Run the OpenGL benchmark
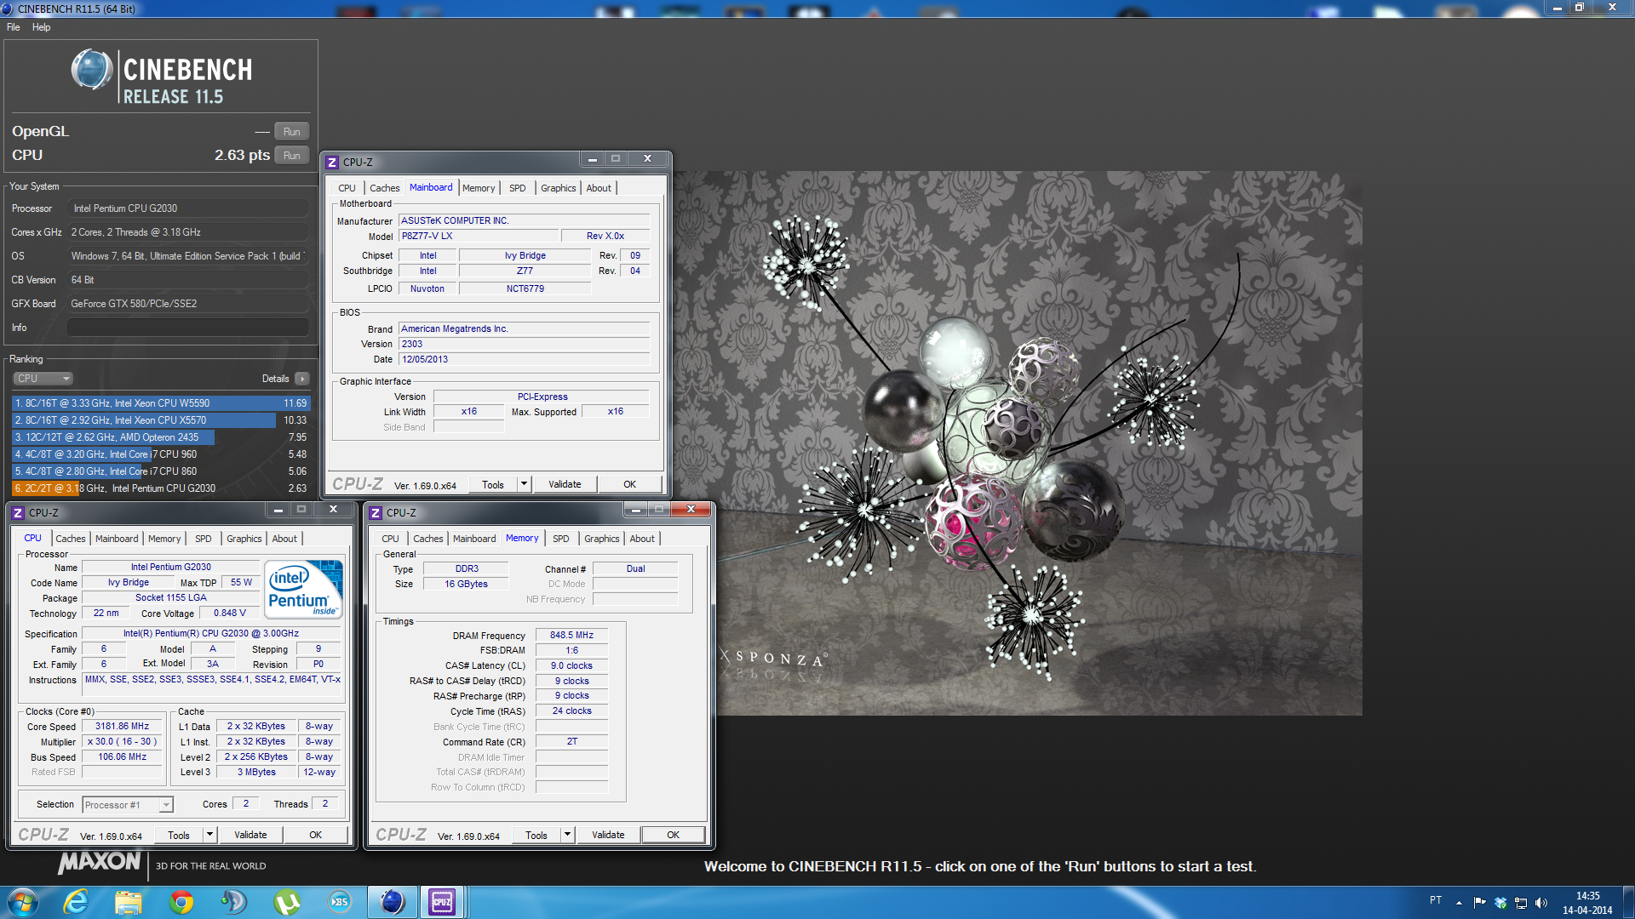The image size is (1635, 919). coord(291,132)
